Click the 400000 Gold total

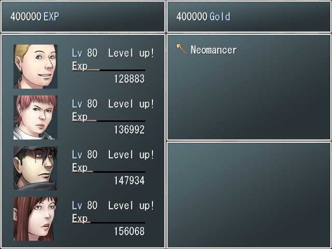203,17
